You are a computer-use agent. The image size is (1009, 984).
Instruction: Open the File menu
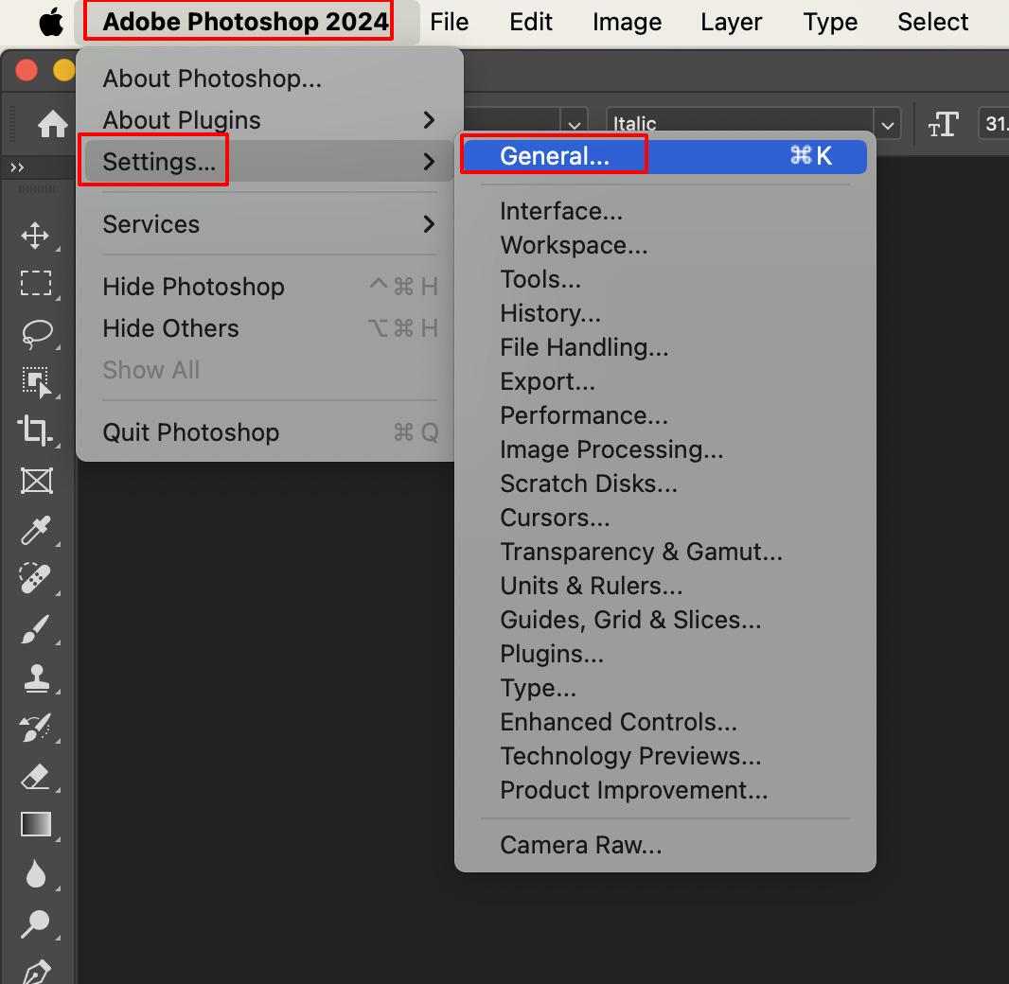coord(450,22)
